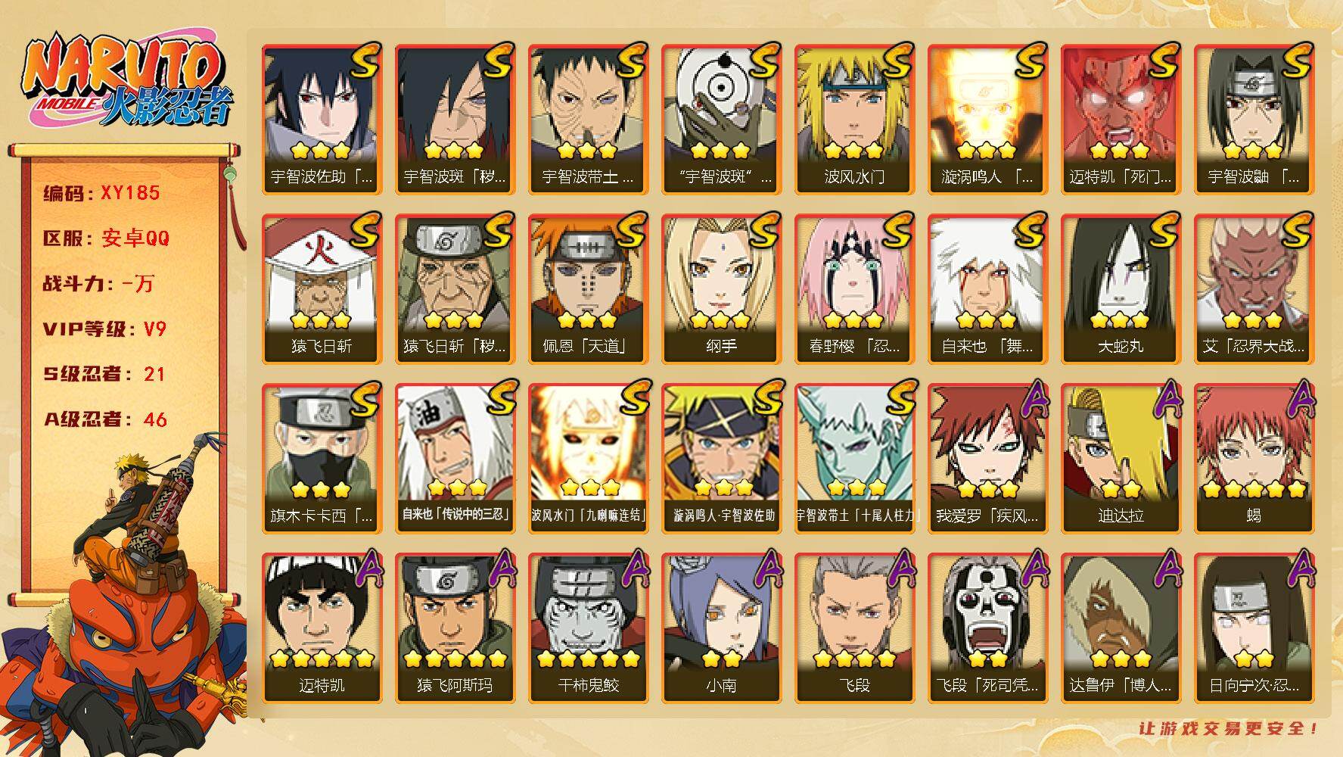Select the 波风水门 ninja card
This screenshot has height=757, width=1343.
coord(854,120)
